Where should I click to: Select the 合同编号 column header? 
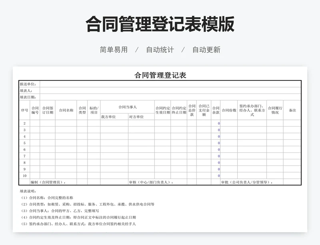point(35,110)
